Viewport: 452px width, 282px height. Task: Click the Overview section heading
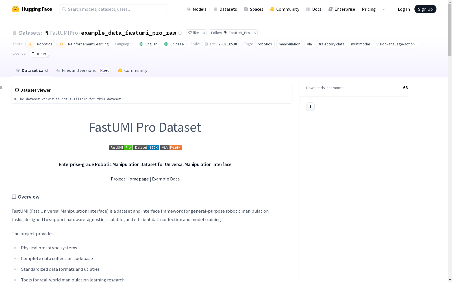[29, 197]
